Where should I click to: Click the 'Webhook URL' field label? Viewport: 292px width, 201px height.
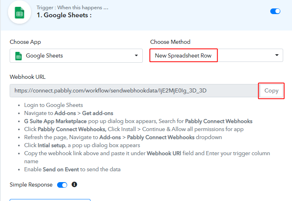(x=28, y=77)
